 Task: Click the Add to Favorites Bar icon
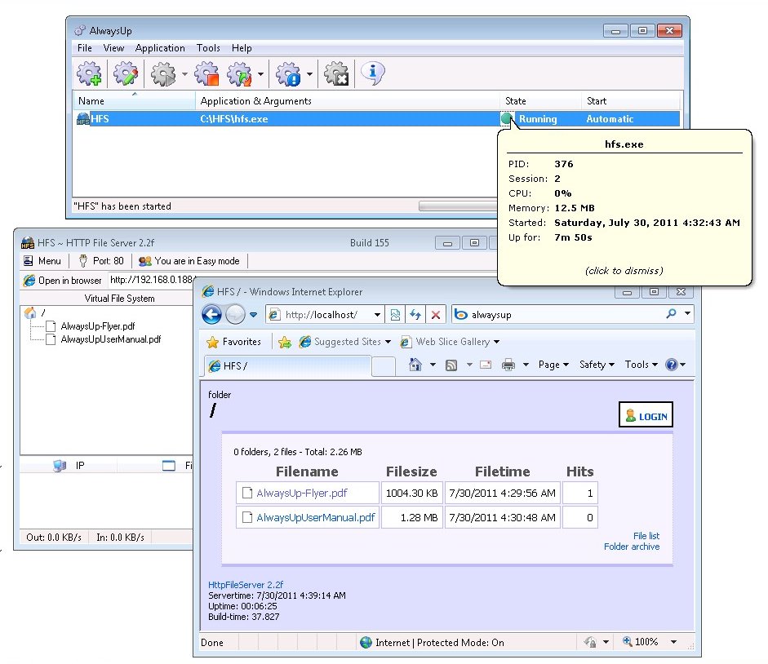(x=284, y=342)
